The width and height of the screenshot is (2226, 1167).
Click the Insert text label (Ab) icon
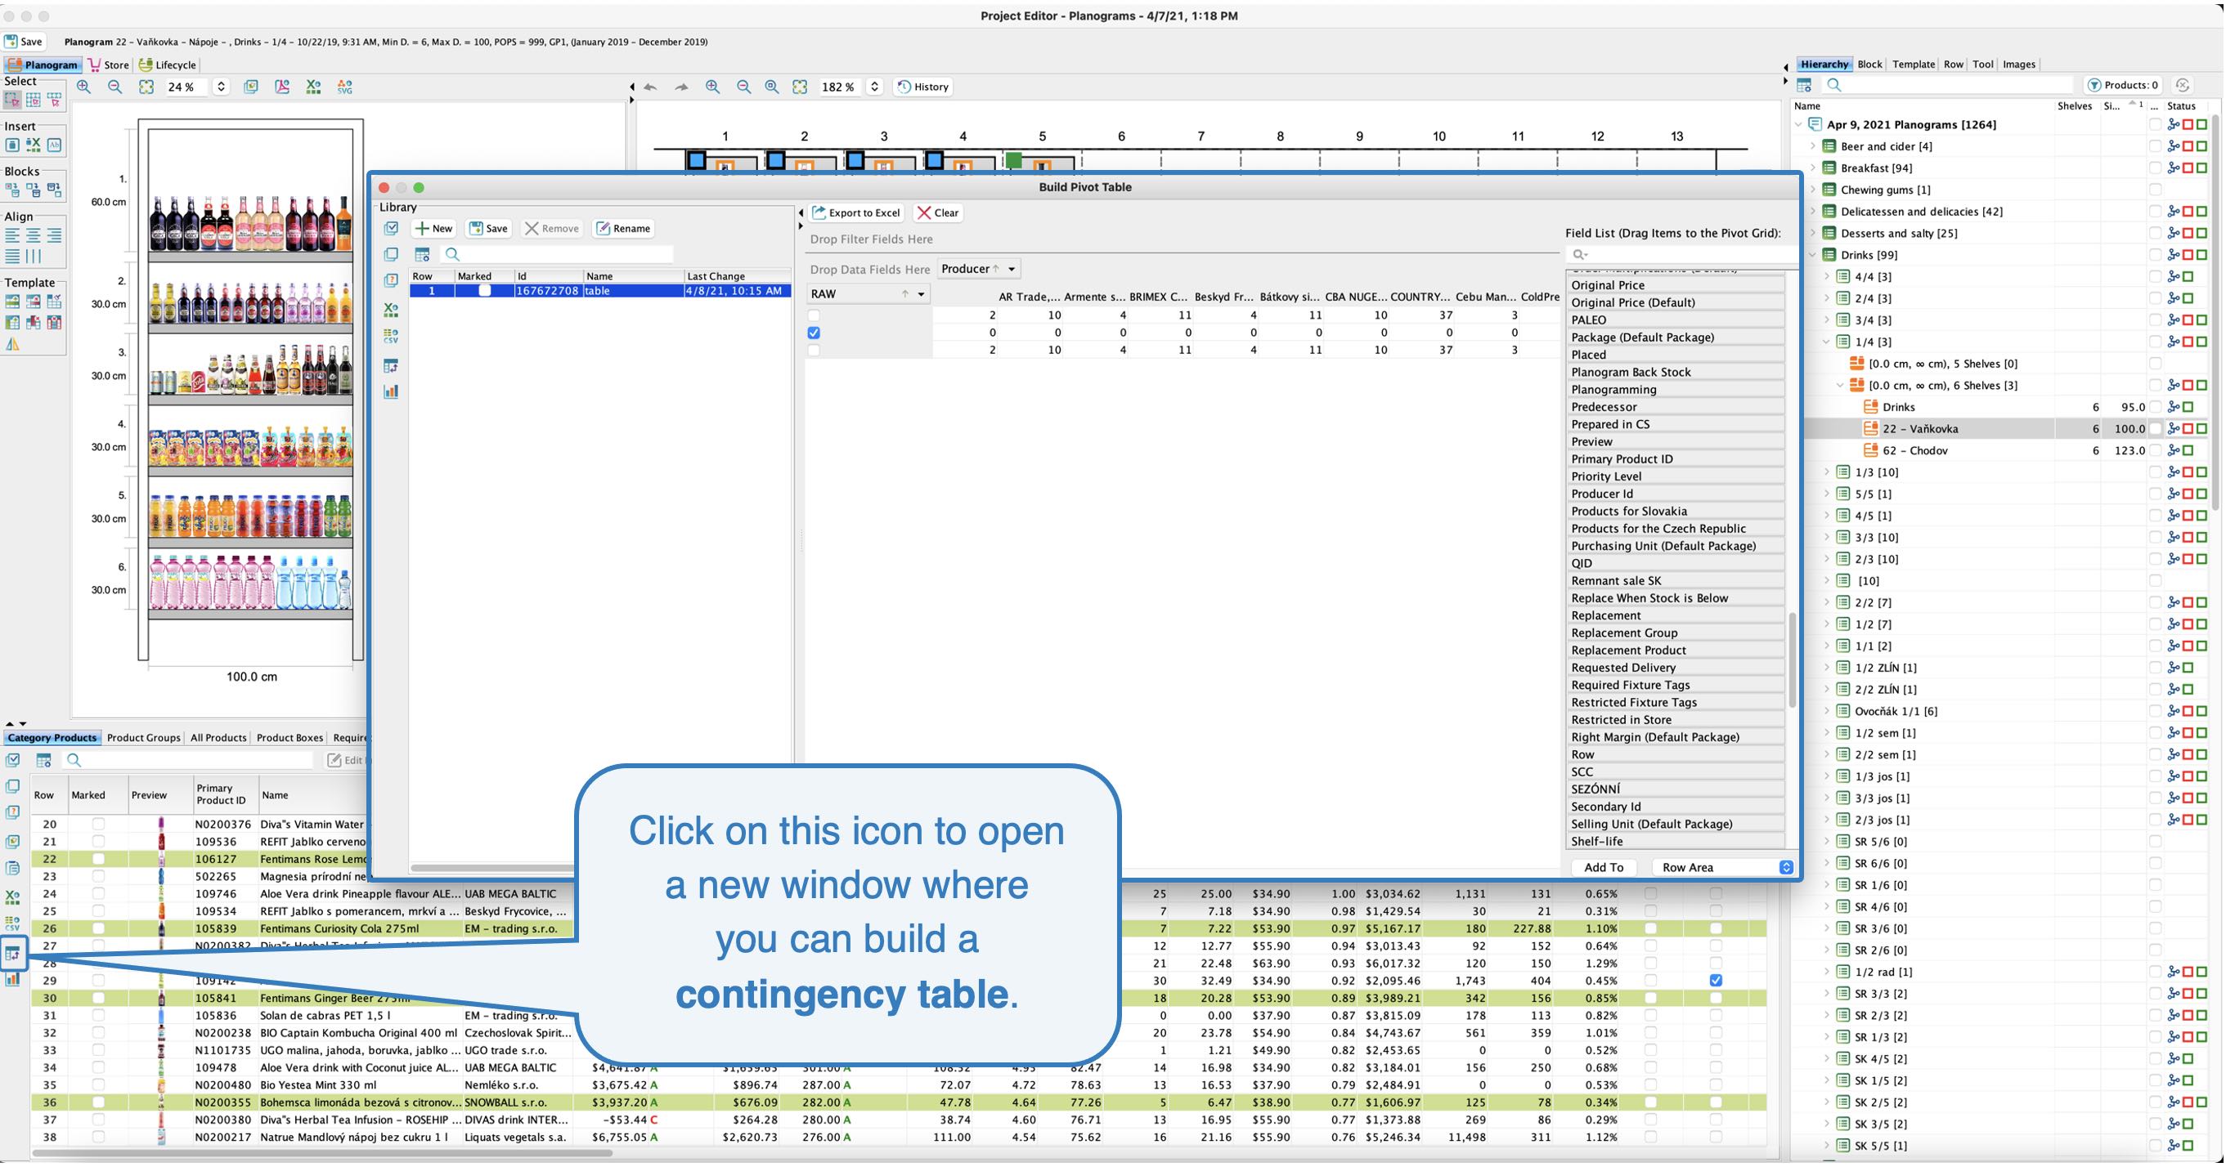coord(54,145)
